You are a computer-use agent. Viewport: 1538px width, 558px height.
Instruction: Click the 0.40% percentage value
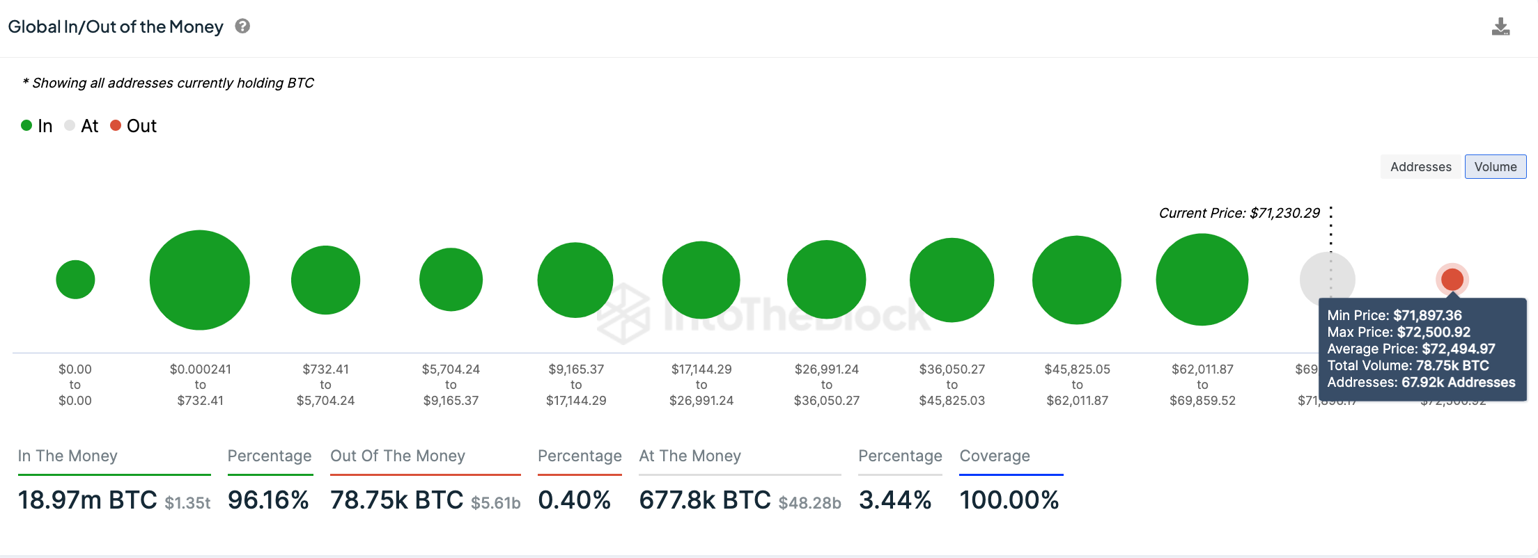coord(575,500)
